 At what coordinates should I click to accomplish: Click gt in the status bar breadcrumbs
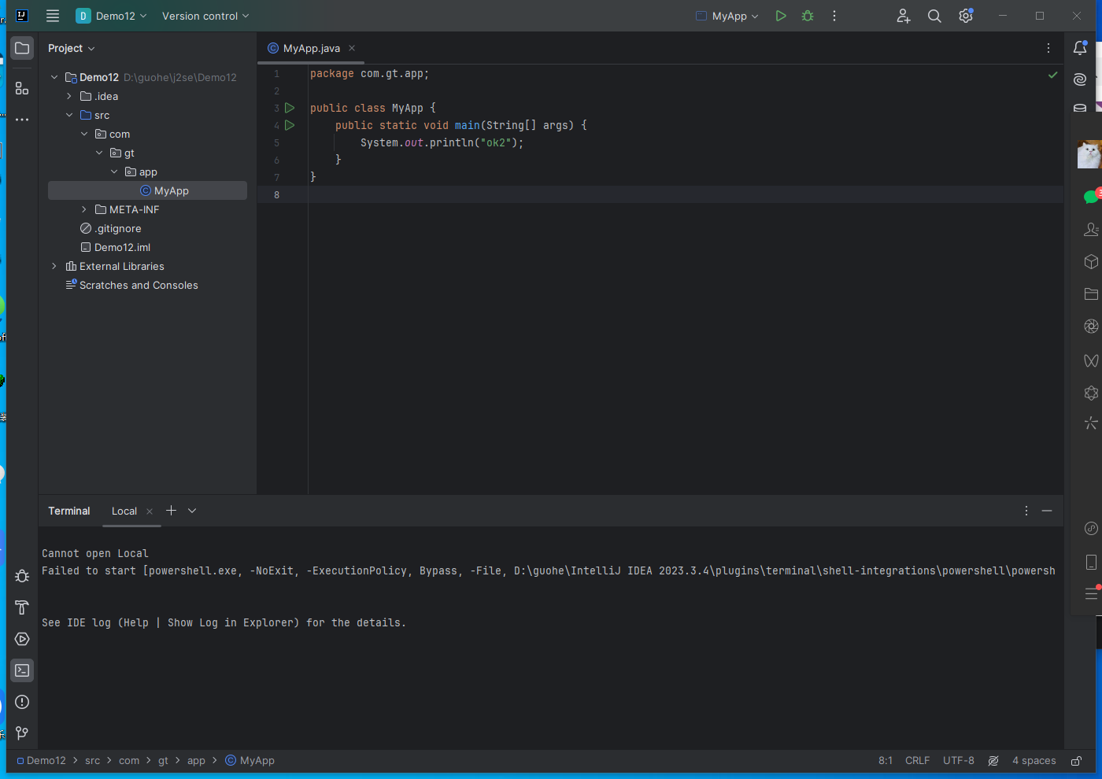[x=163, y=760]
